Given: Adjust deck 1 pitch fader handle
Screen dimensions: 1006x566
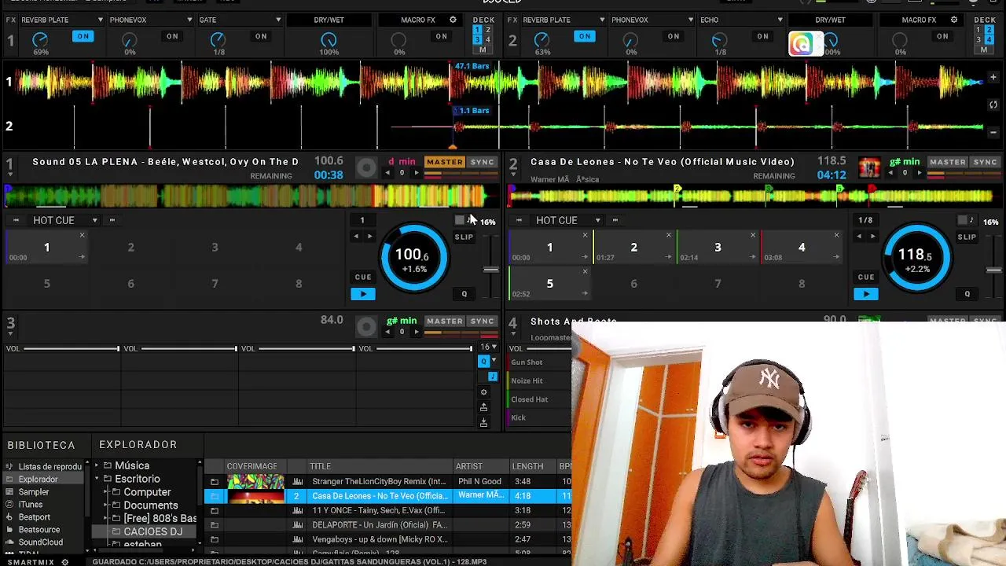Looking at the screenshot, I should [490, 270].
